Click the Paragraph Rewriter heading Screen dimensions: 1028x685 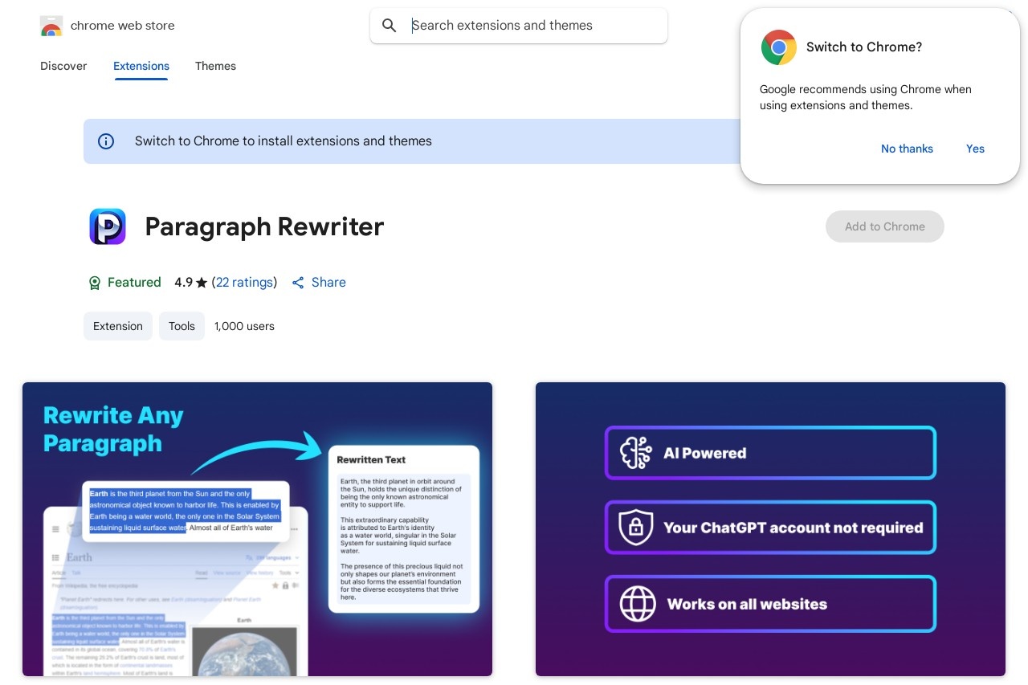(x=264, y=226)
